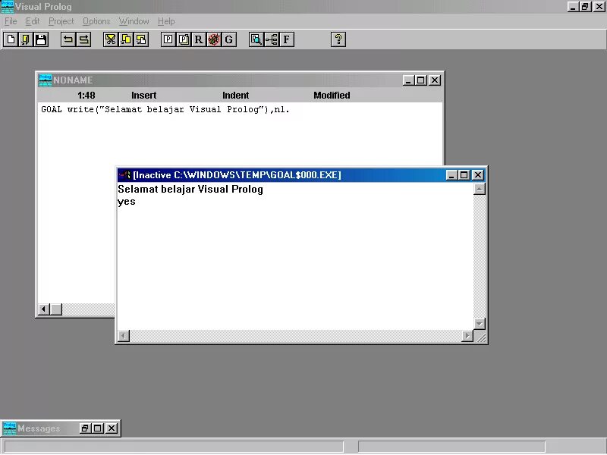Viewport: 607px width, 455px height.
Task: Click the 'yes' result text in output window
Action: click(x=126, y=202)
